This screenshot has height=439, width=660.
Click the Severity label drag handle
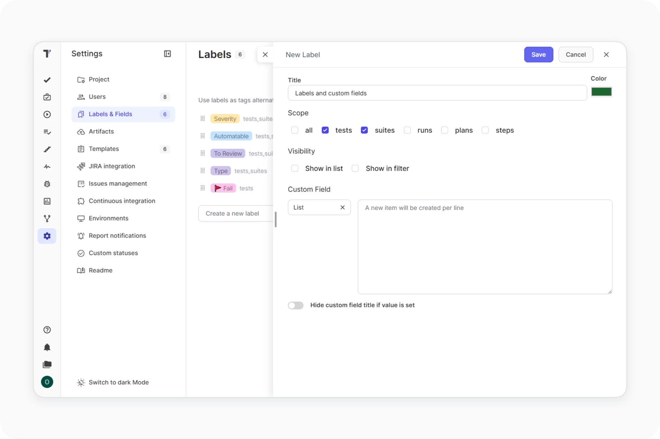pyautogui.click(x=203, y=119)
